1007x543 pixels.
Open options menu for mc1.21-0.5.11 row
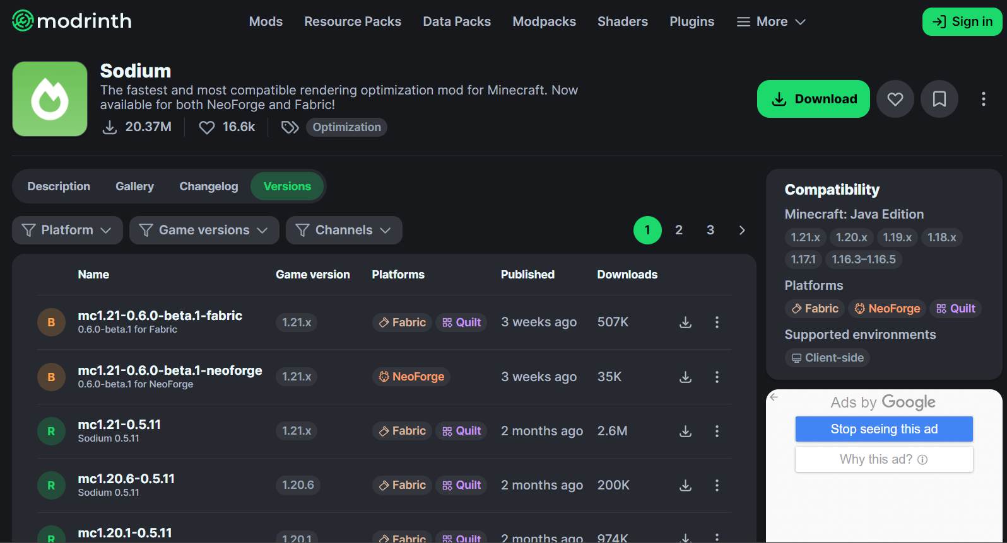(717, 431)
